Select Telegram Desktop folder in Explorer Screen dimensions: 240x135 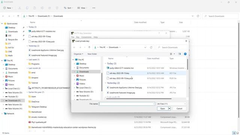(39, 107)
